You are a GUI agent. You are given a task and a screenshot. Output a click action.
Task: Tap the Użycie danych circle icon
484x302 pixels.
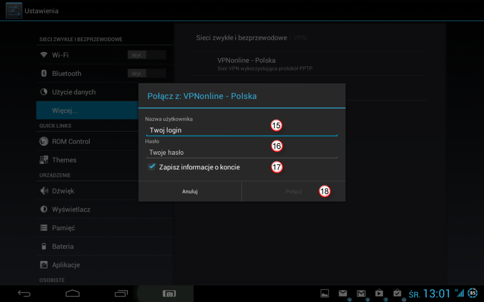point(44,92)
